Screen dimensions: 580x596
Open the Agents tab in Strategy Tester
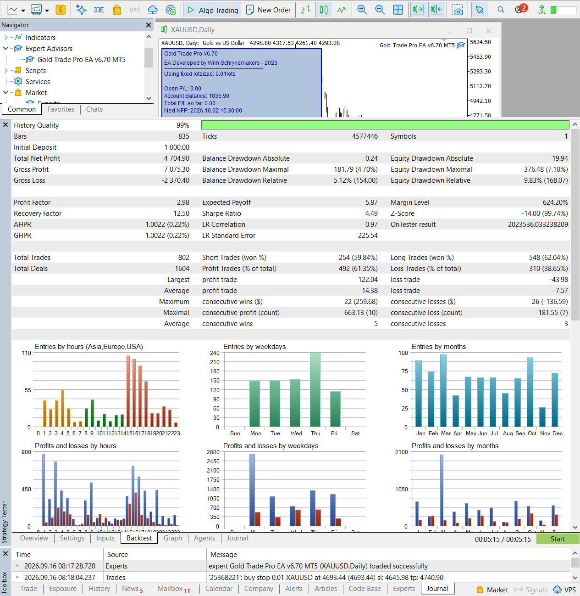coord(204,538)
